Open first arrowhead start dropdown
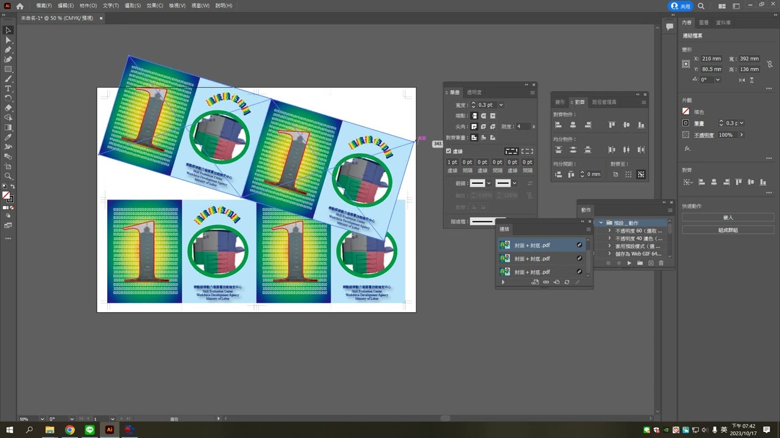 click(x=489, y=183)
